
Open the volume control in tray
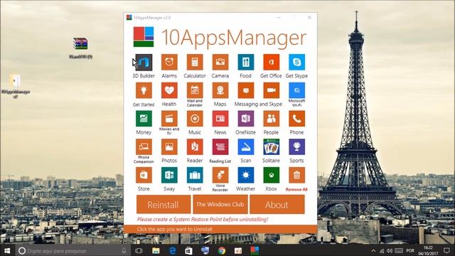[x=390, y=251]
